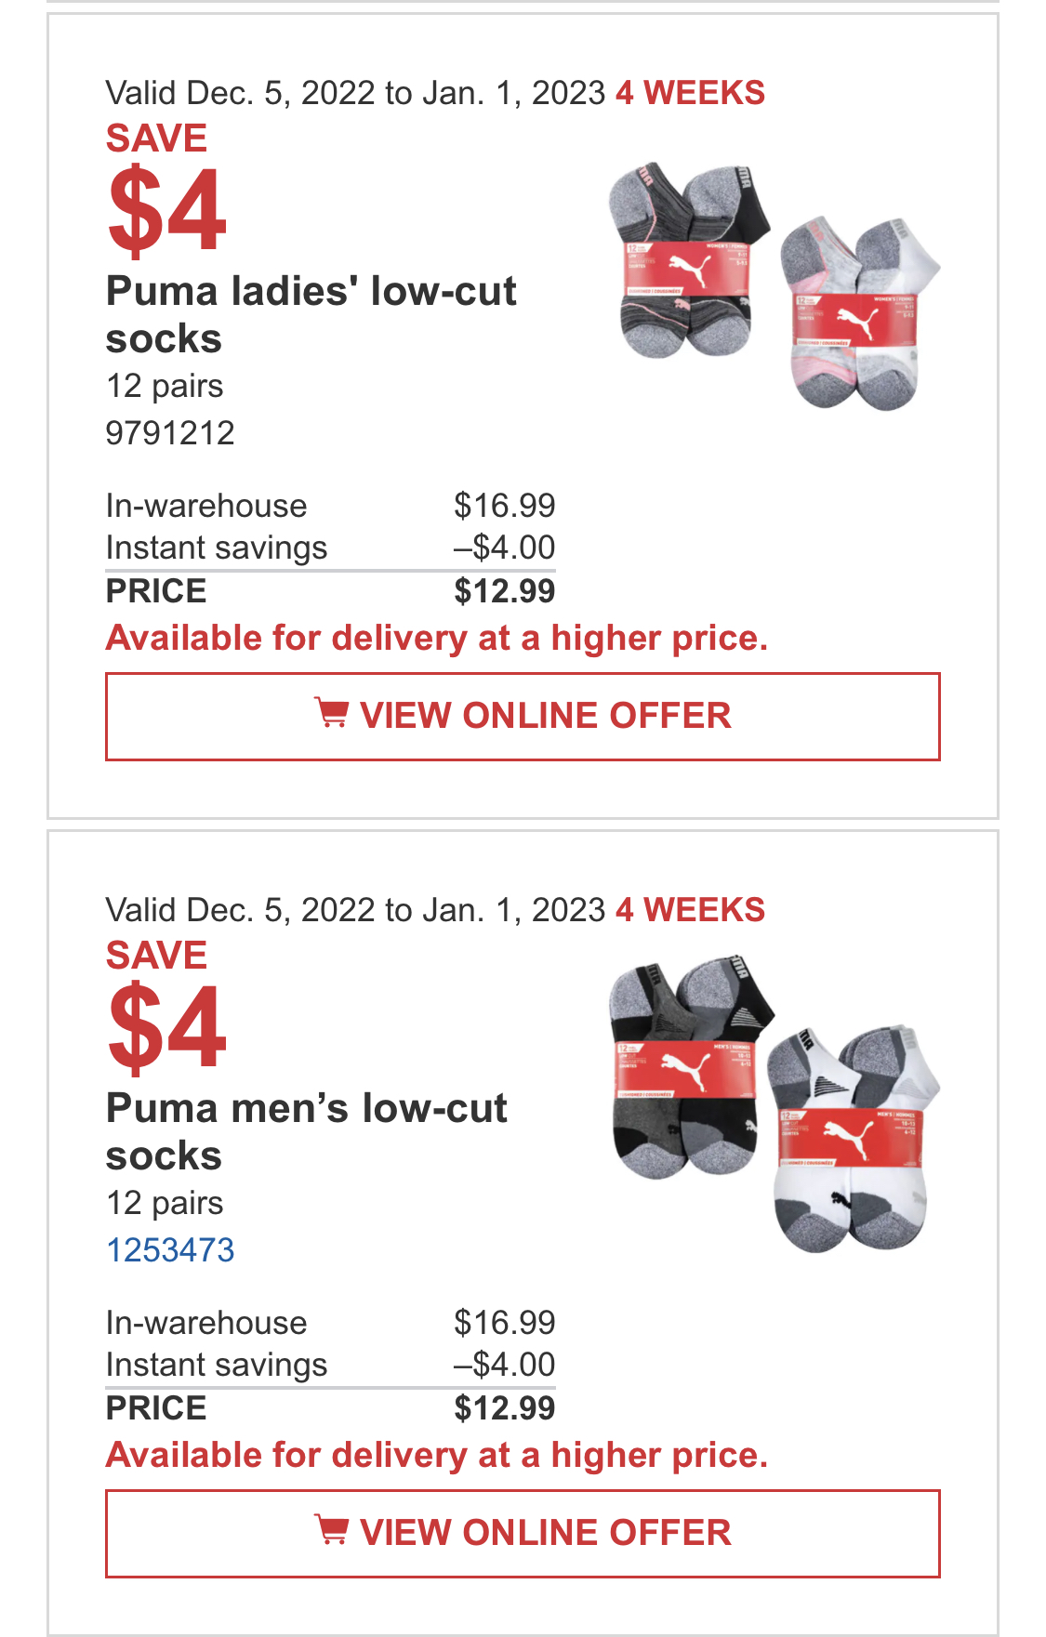The image size is (1046, 1637).
Task: Tap the black men's socks product image
Action: point(692,1067)
